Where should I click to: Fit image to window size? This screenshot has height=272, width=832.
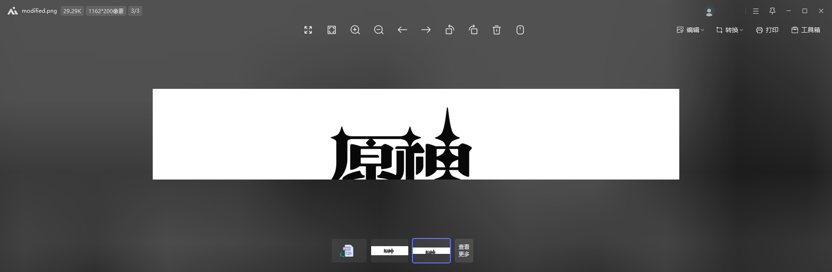[x=332, y=30]
